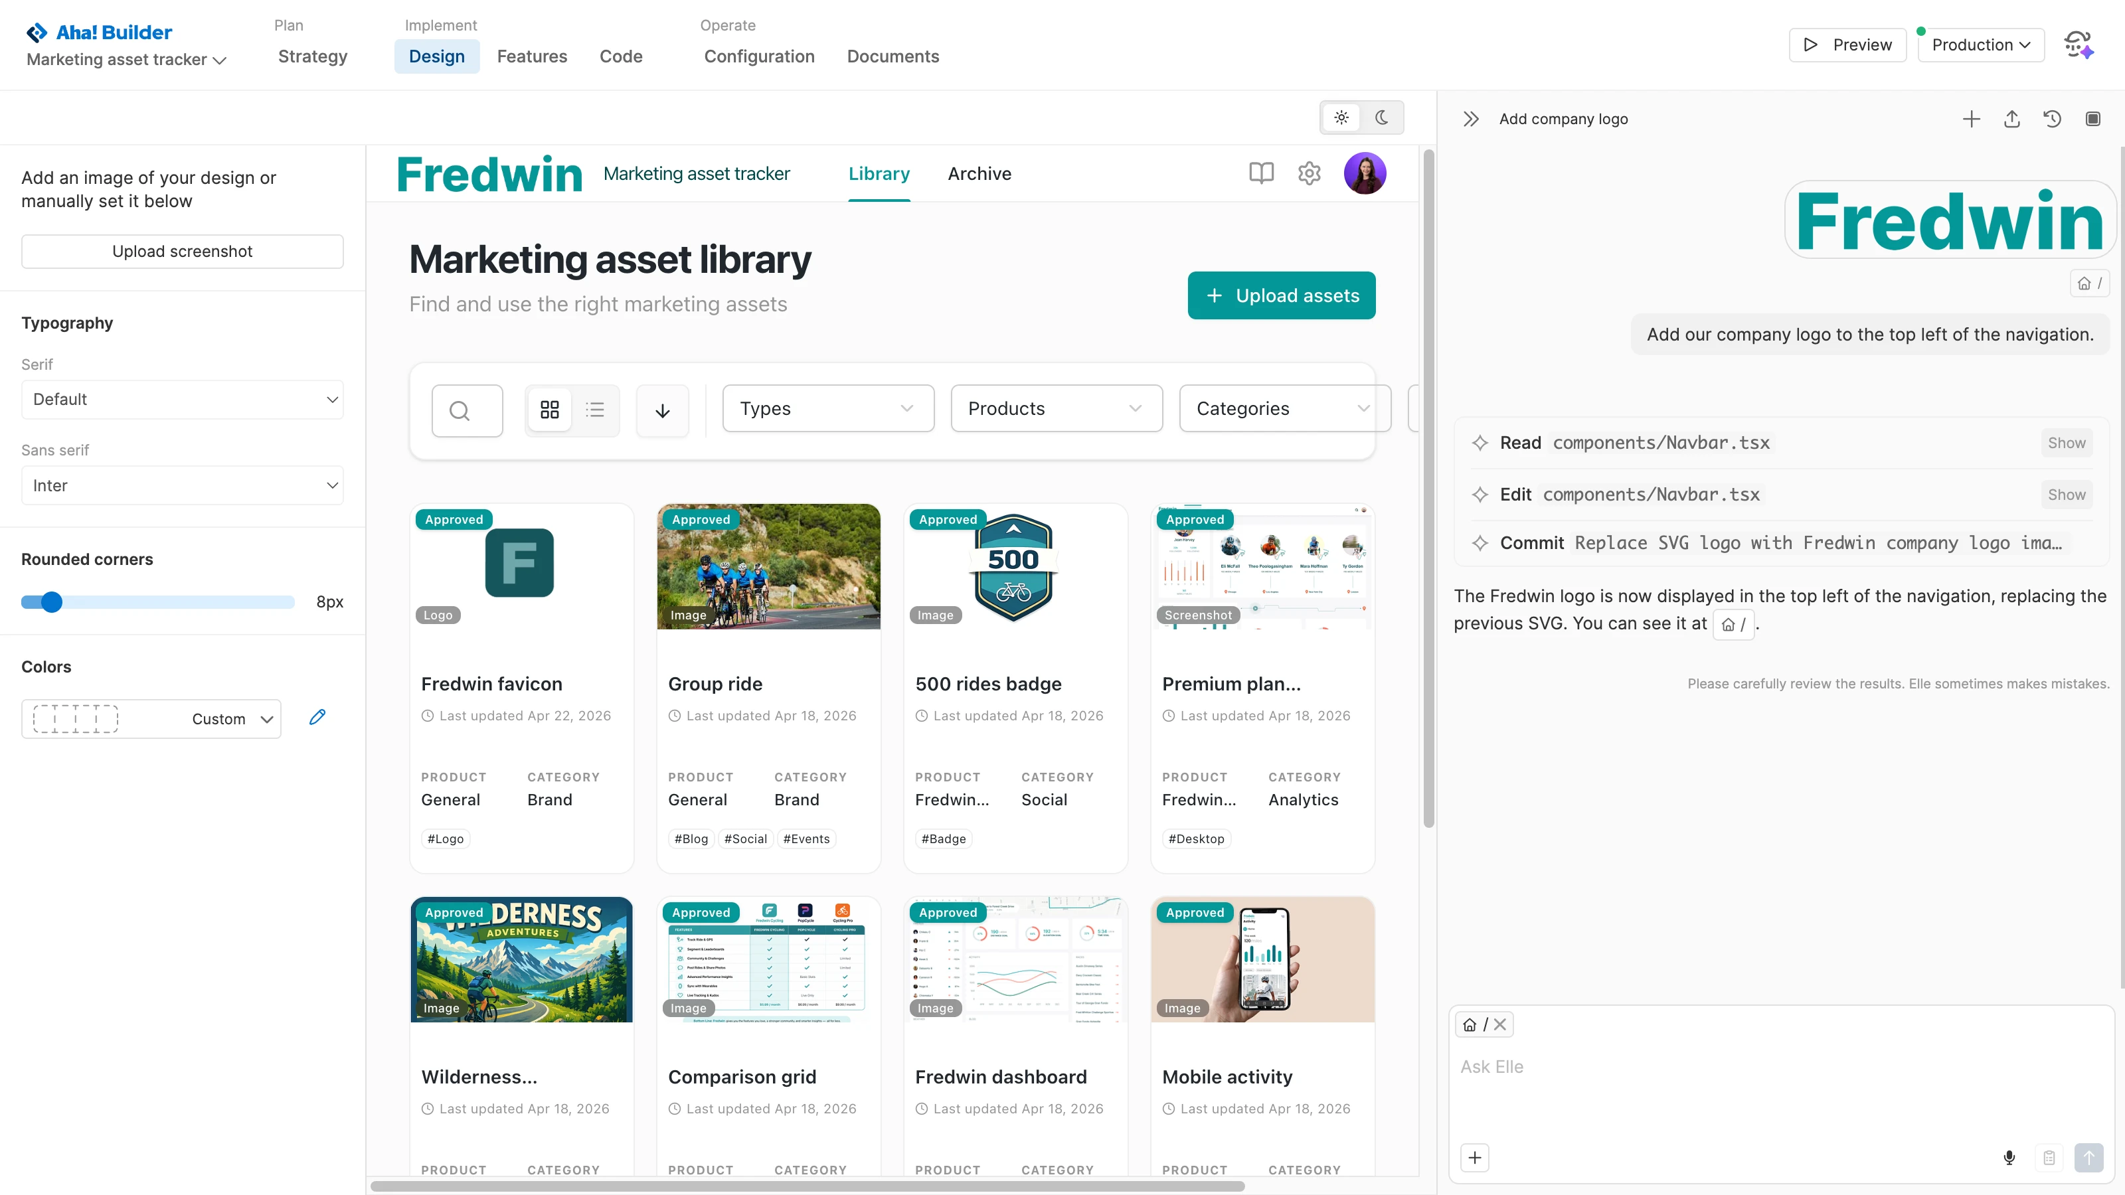Start new chat with plus icon
Image resolution: width=2125 pixels, height=1195 pixels.
coord(1971,119)
